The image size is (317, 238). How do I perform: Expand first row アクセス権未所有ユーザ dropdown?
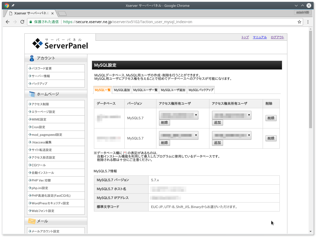(232, 115)
